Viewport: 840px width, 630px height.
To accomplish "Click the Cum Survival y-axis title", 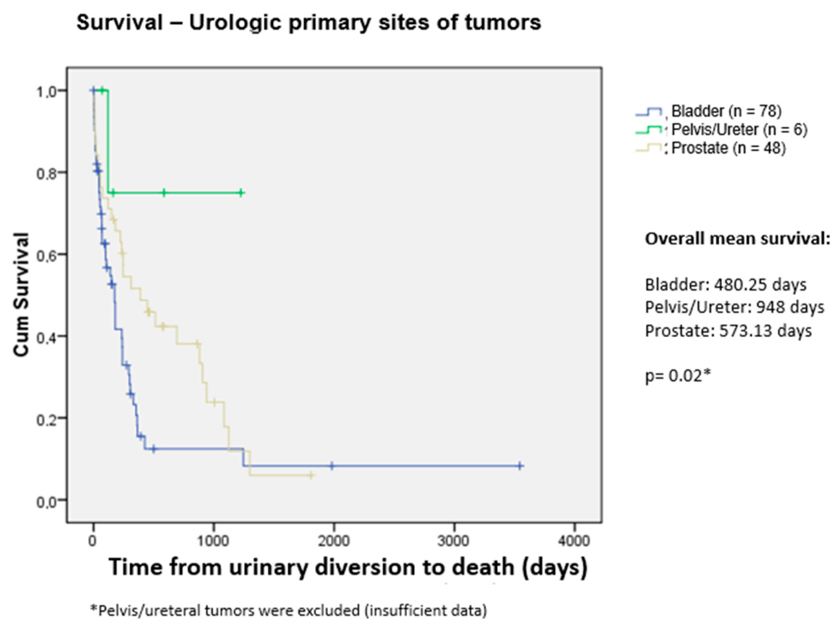I will (x=21, y=294).
